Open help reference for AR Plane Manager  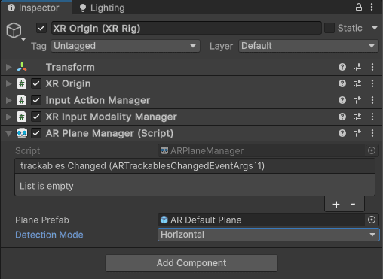pos(342,133)
